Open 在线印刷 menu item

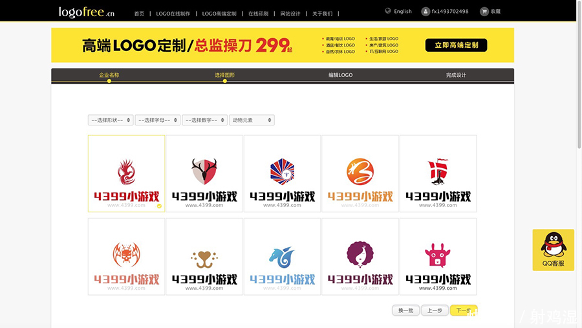pos(258,14)
